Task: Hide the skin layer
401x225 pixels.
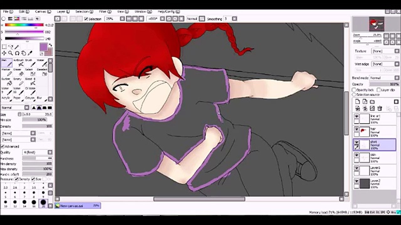Action: (356, 155)
